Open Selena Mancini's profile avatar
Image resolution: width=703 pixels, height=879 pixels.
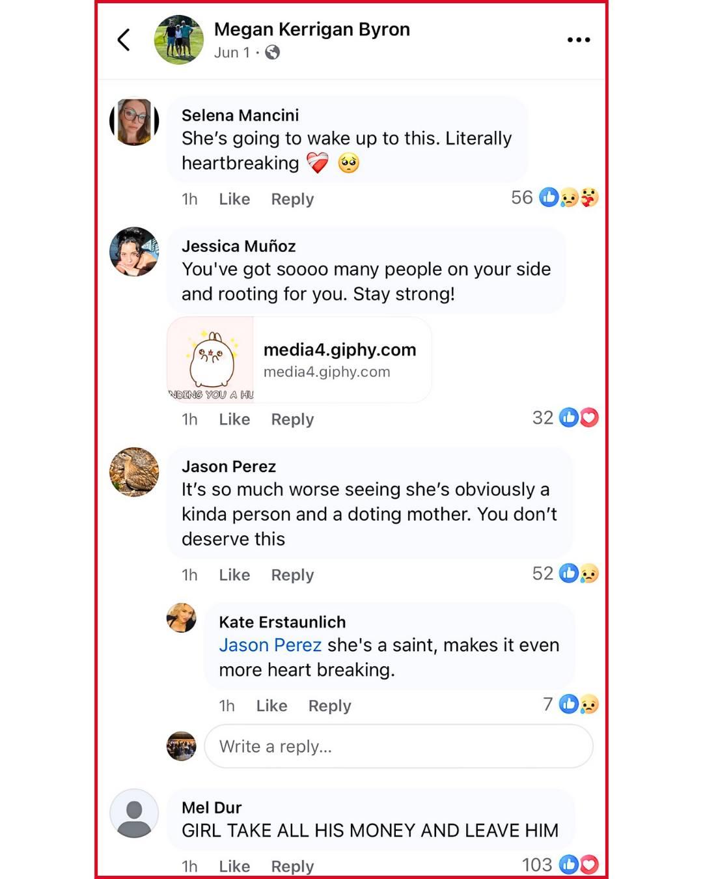pyautogui.click(x=134, y=121)
